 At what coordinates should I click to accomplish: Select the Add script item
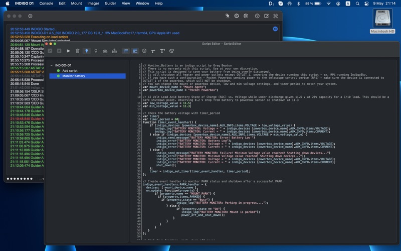click(70, 71)
